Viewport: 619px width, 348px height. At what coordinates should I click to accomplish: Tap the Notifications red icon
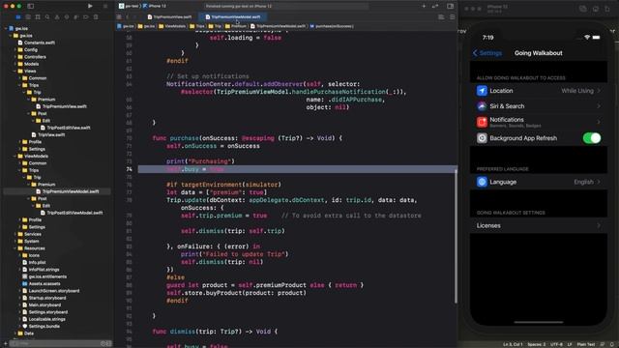[x=482, y=122]
